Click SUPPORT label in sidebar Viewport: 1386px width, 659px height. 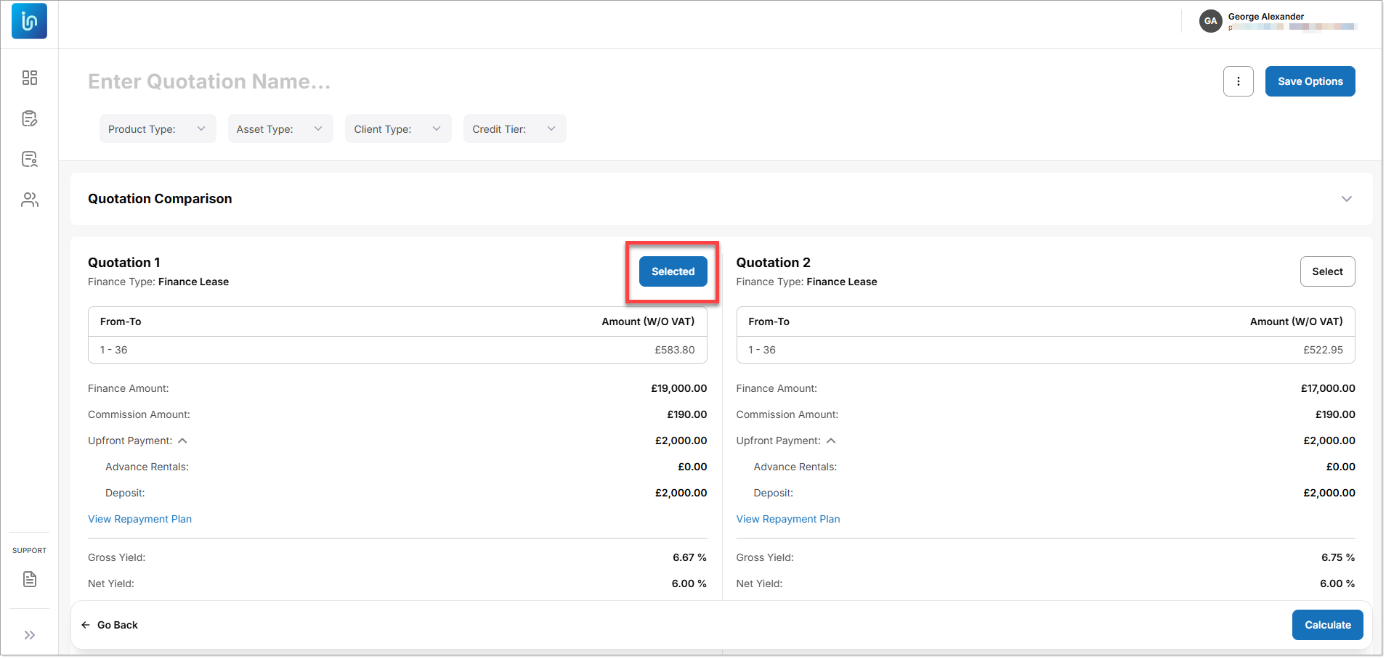coord(29,550)
